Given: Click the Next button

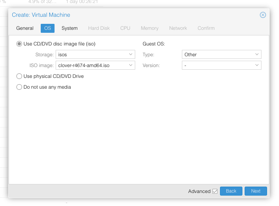Looking at the screenshot, I should (256, 191).
